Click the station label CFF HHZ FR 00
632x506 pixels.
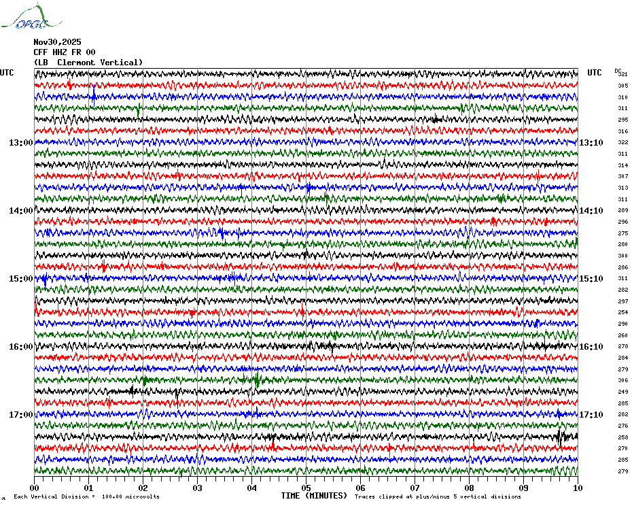coord(65,52)
